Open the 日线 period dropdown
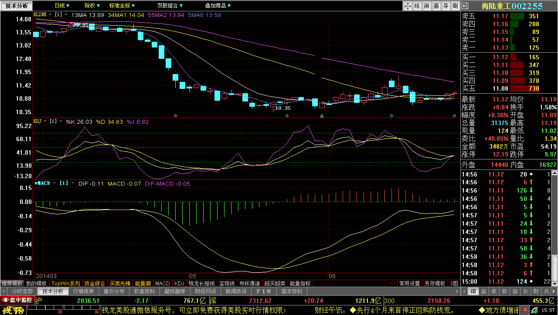The height and width of the screenshot is (315, 558). (62, 6)
